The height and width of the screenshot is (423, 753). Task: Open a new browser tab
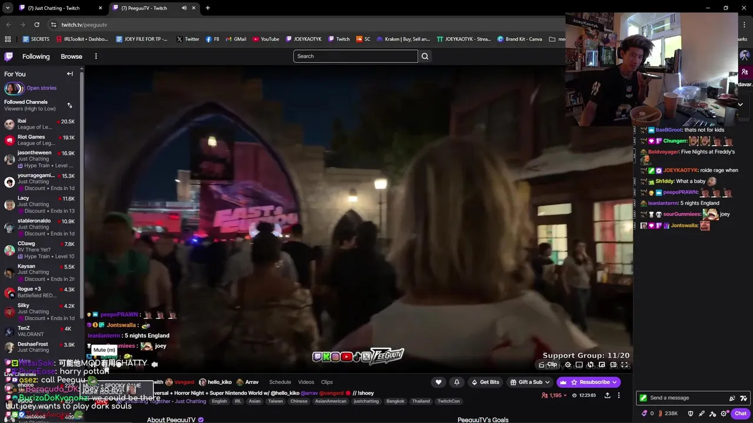208,8
